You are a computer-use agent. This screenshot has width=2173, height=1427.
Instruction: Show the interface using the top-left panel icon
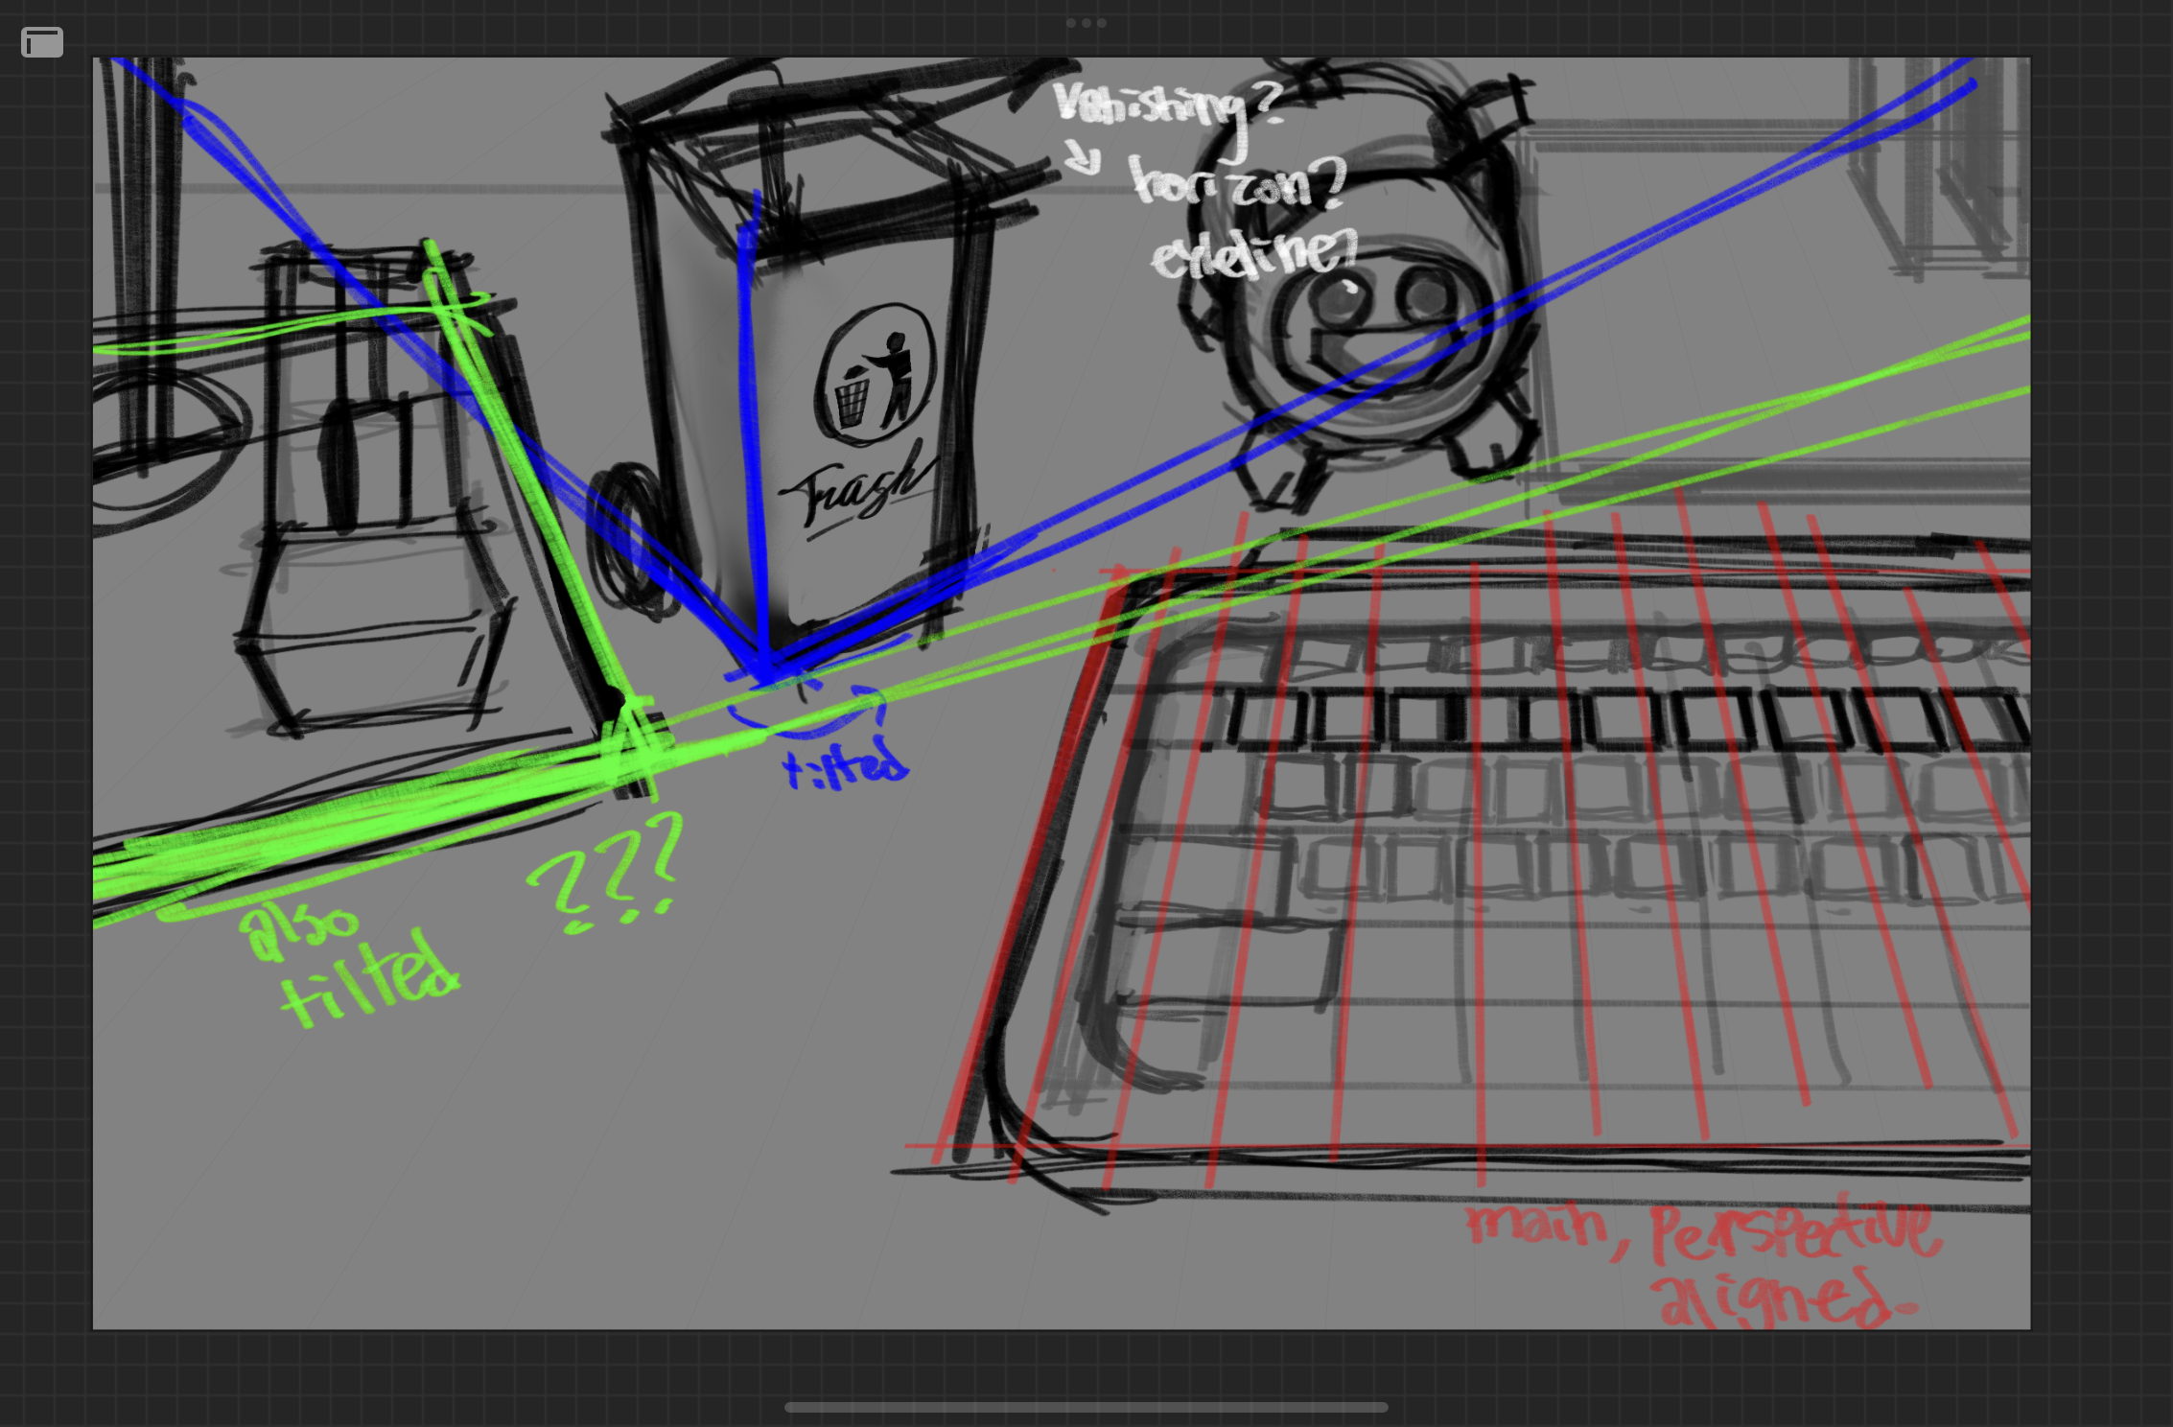pos(42,42)
